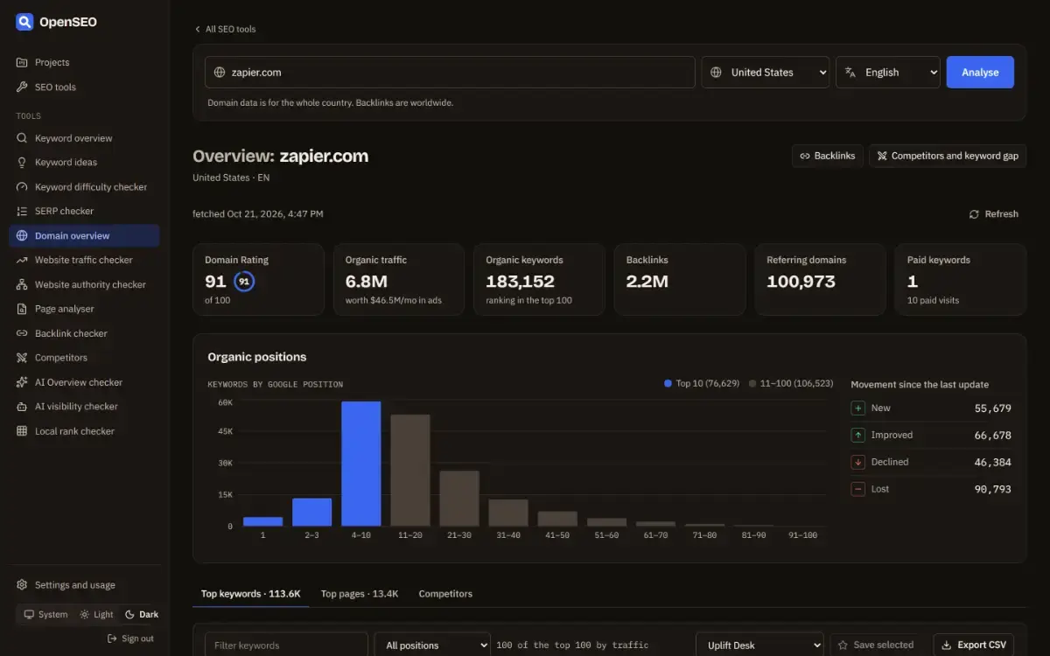Image resolution: width=1050 pixels, height=656 pixels.
Task: Open Keyword overview in the sidebar
Action: pyautogui.click(x=84, y=138)
